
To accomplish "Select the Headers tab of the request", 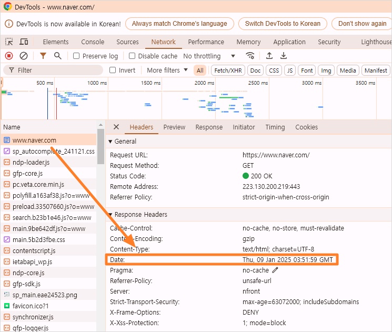I will coord(141,127).
